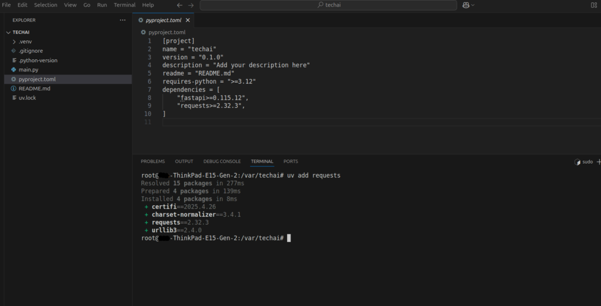Click the techai search command box
601x306 pixels.
tap(328, 5)
